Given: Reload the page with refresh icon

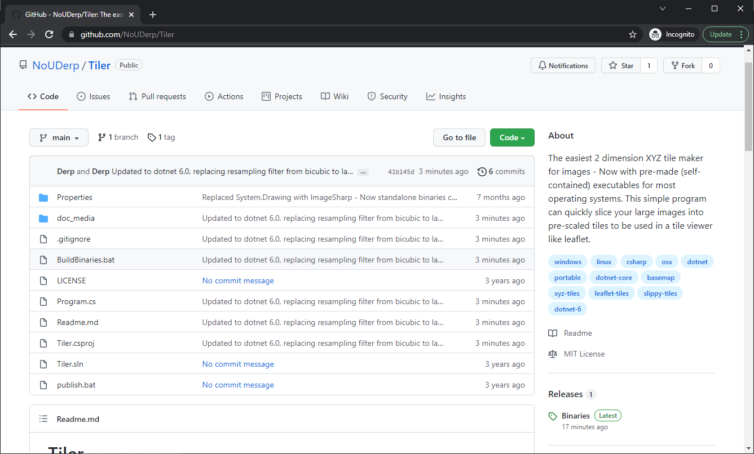Looking at the screenshot, I should pyautogui.click(x=49, y=34).
